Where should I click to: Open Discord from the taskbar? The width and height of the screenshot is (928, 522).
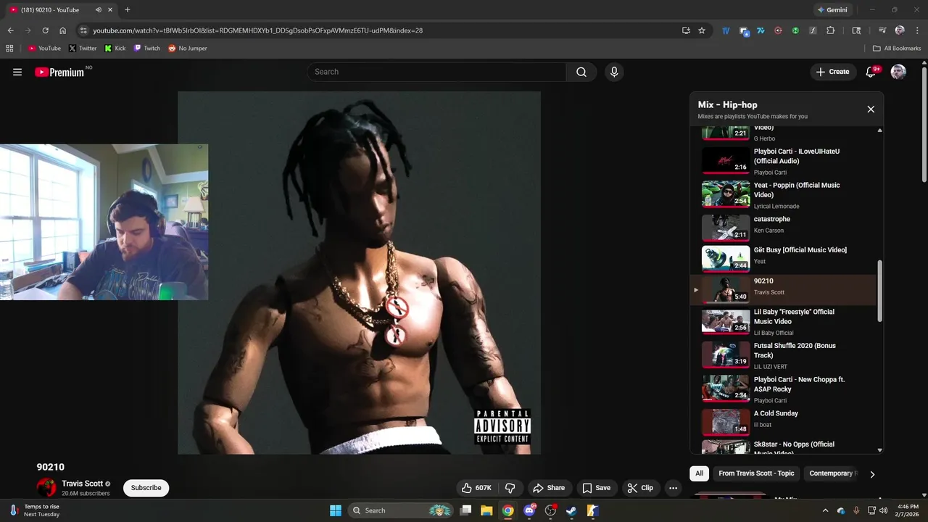(529, 510)
